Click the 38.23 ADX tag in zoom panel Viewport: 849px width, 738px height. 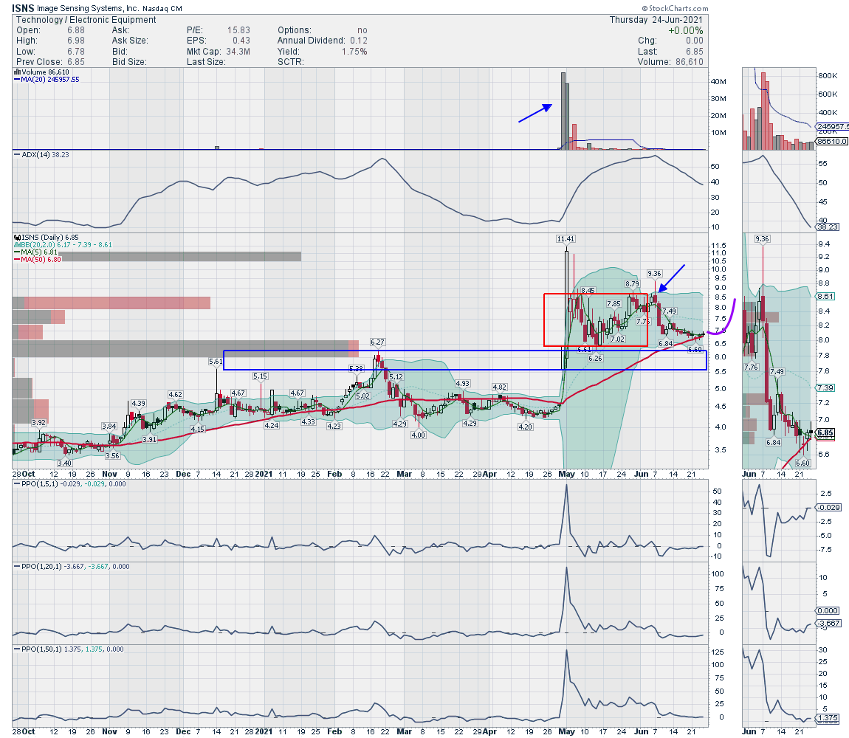(828, 227)
